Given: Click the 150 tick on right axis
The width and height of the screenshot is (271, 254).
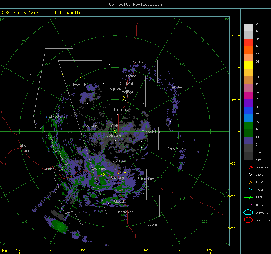Looking at the screenshot, I should (x=232, y=36).
